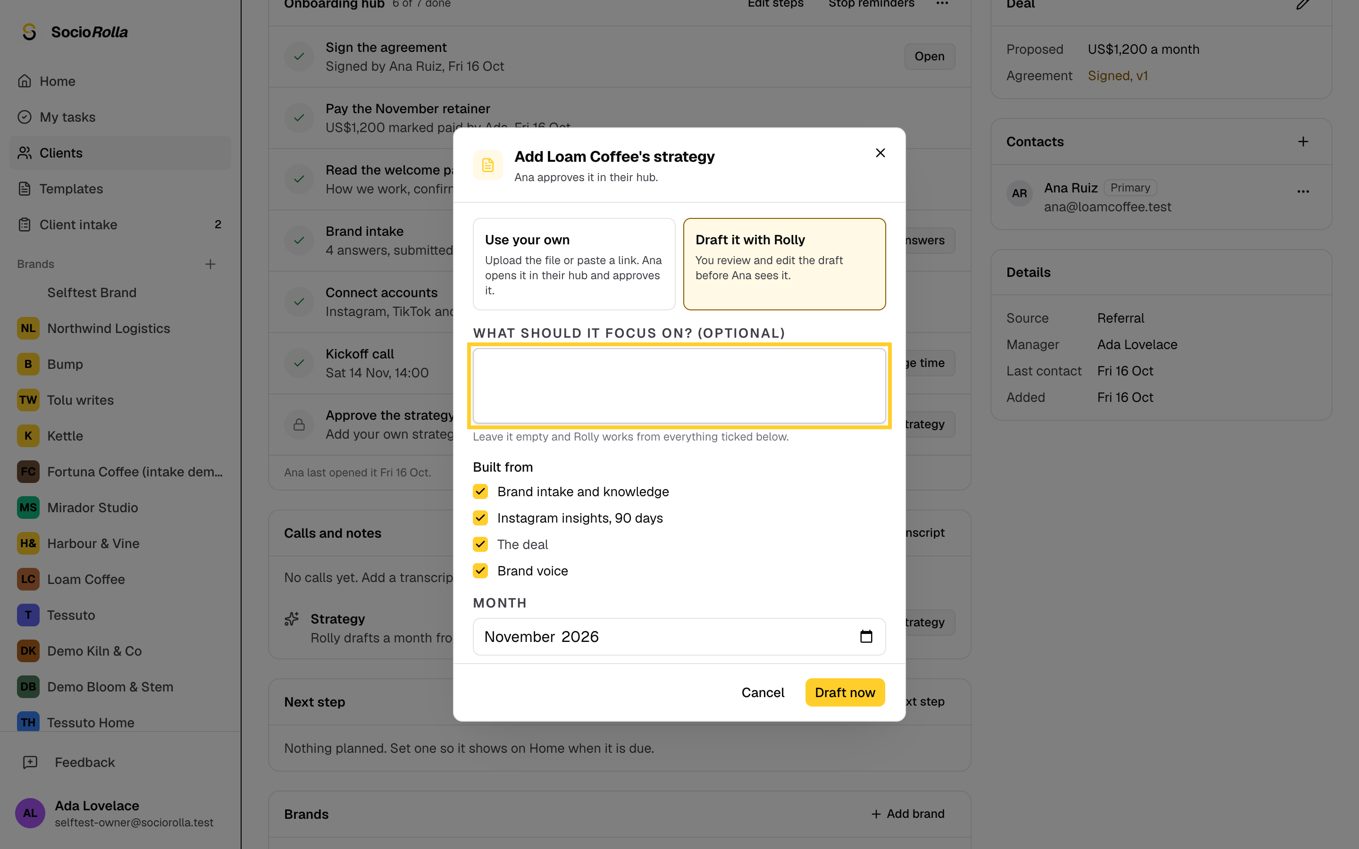
Task: Click the Signed, v1 agreement link
Action: (x=1117, y=75)
